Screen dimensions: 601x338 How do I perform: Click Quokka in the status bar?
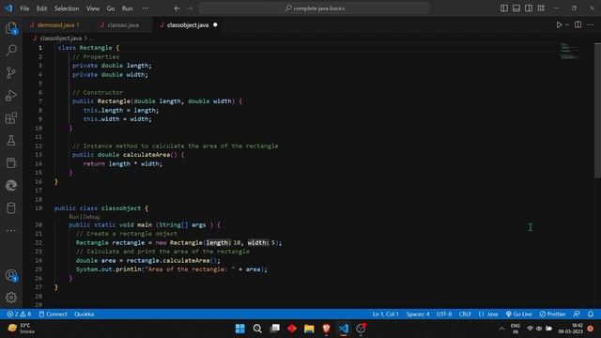pos(84,314)
